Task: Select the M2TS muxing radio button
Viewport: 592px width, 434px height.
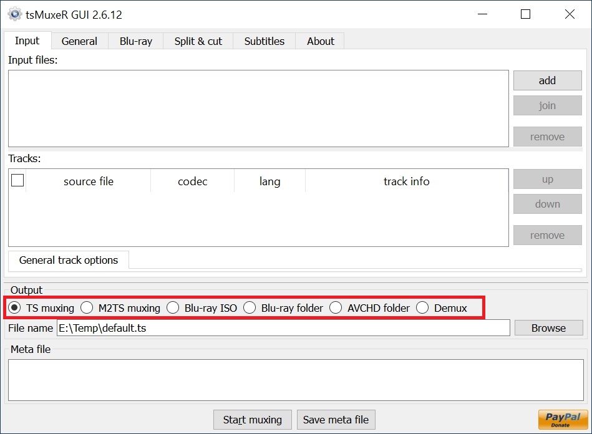Action: pos(87,307)
